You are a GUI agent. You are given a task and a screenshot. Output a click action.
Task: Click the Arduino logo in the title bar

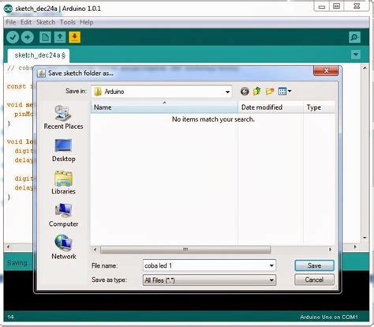coord(8,9)
